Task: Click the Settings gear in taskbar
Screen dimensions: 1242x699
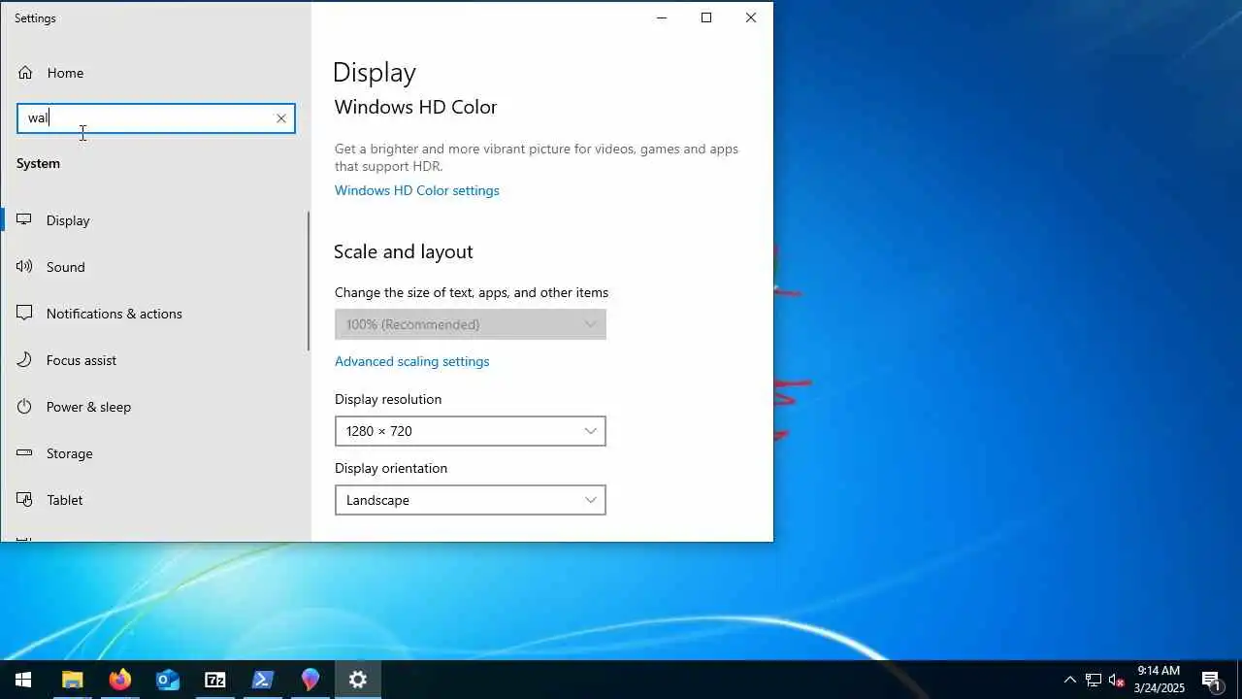Action: coord(358,680)
